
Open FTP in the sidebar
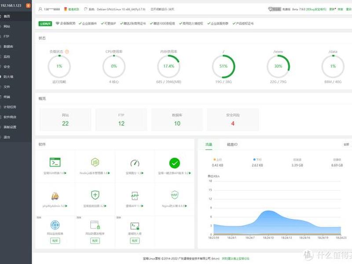[x=16, y=36]
